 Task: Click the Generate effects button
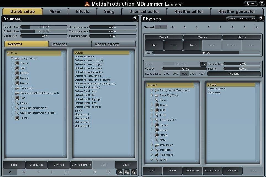(x=81, y=165)
